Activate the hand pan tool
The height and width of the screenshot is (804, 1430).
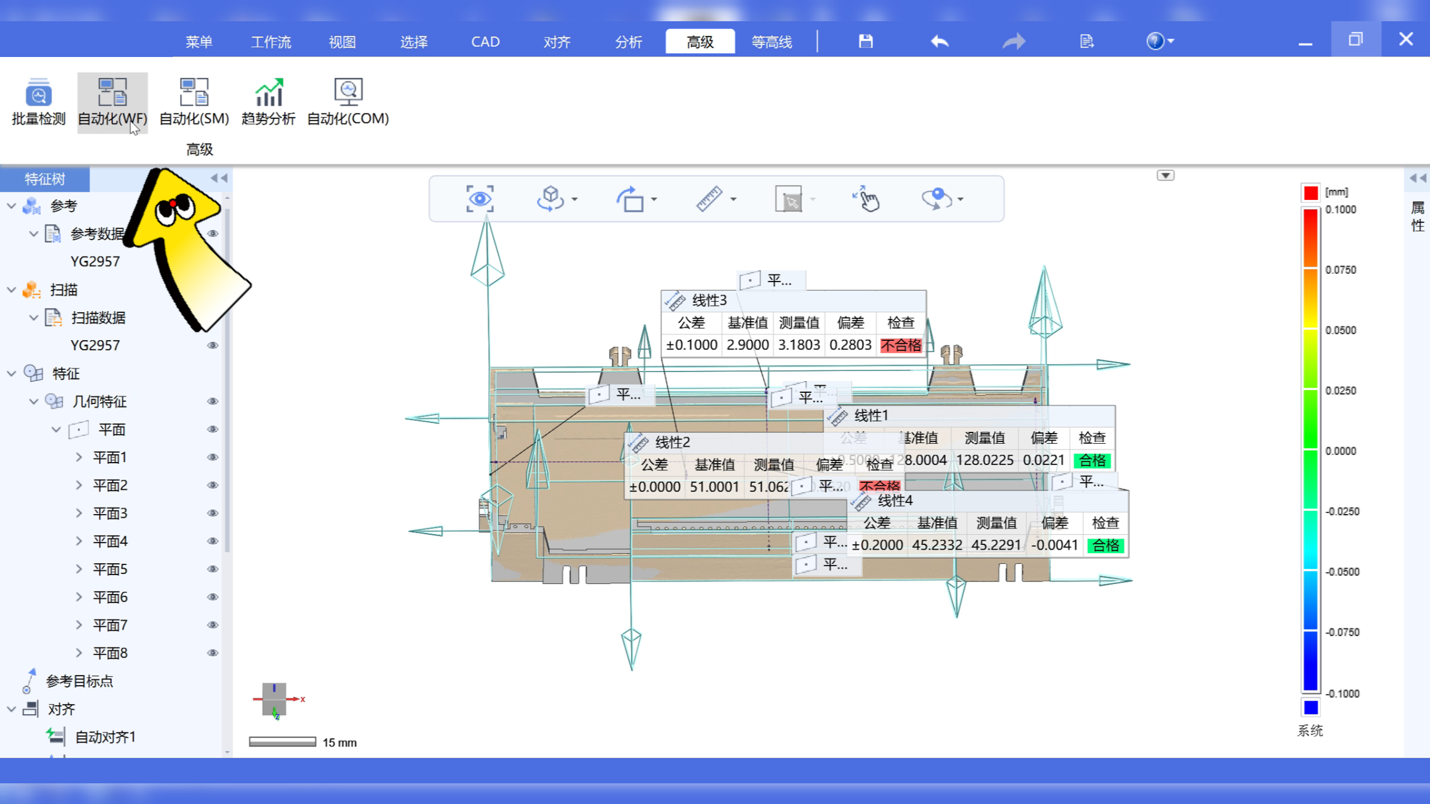point(866,199)
